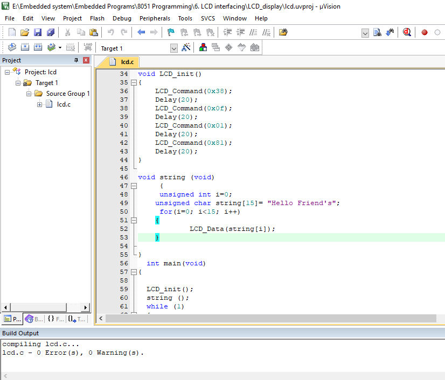The image size is (445, 380).
Task: Insert a breakpoint with the red circle icon
Action: pos(425,32)
